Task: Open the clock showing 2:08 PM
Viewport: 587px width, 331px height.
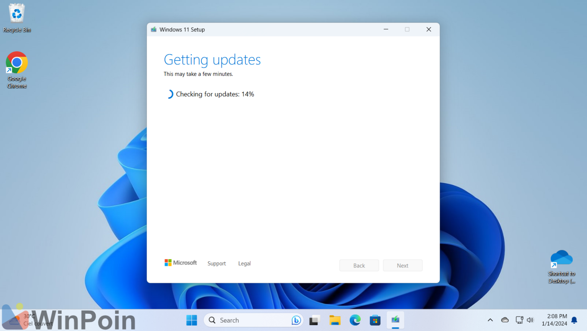Action: click(x=554, y=320)
